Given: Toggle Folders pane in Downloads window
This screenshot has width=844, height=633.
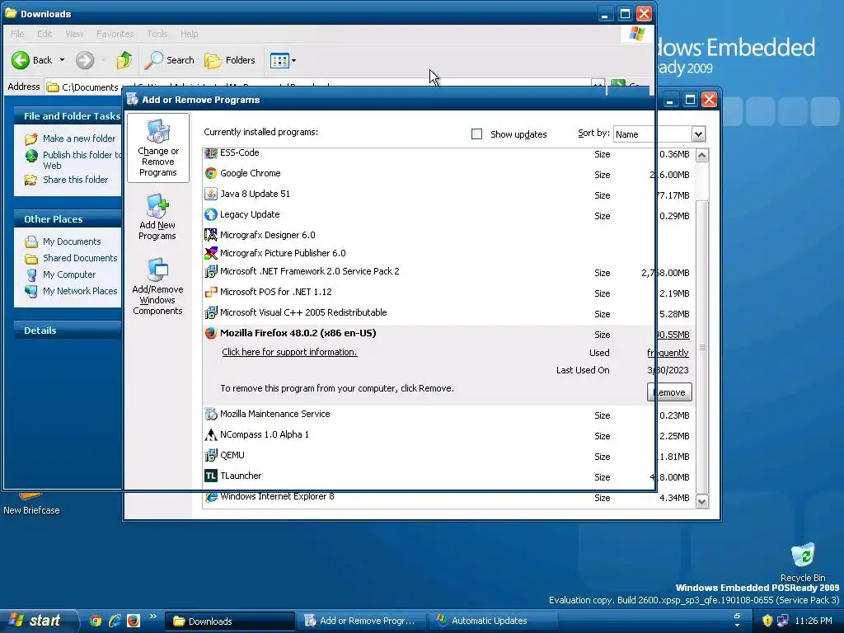Looking at the screenshot, I should click(230, 59).
